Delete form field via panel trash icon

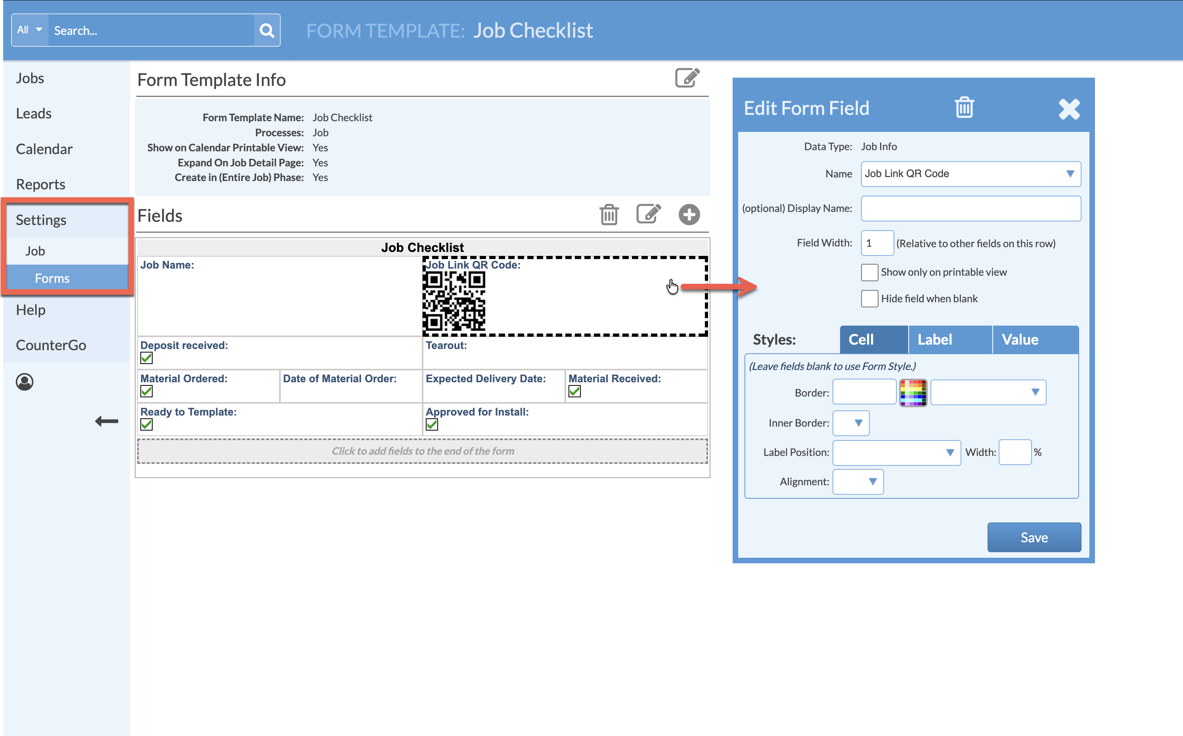coord(964,107)
